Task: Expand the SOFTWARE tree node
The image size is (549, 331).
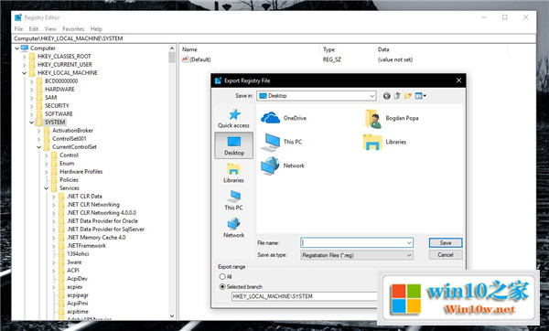Action: pos(31,114)
